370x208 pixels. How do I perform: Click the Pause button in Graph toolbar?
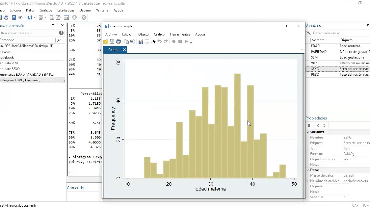[180, 42]
